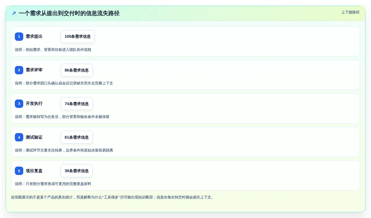This screenshot has width=371, height=218.
Task: Click description about 需求被转写为任务后
Action: [x=62, y=117]
